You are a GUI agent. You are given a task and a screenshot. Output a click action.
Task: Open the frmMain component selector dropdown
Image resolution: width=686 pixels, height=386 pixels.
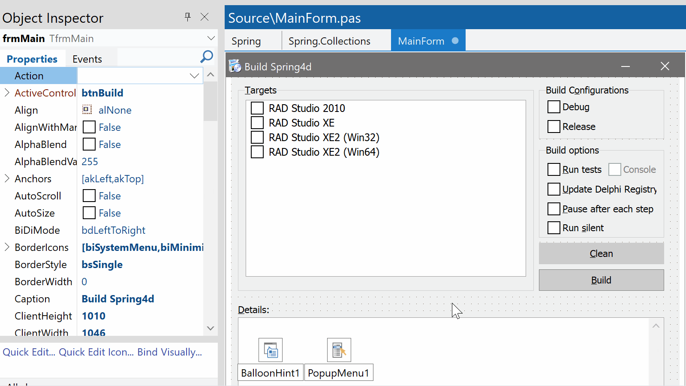211,38
